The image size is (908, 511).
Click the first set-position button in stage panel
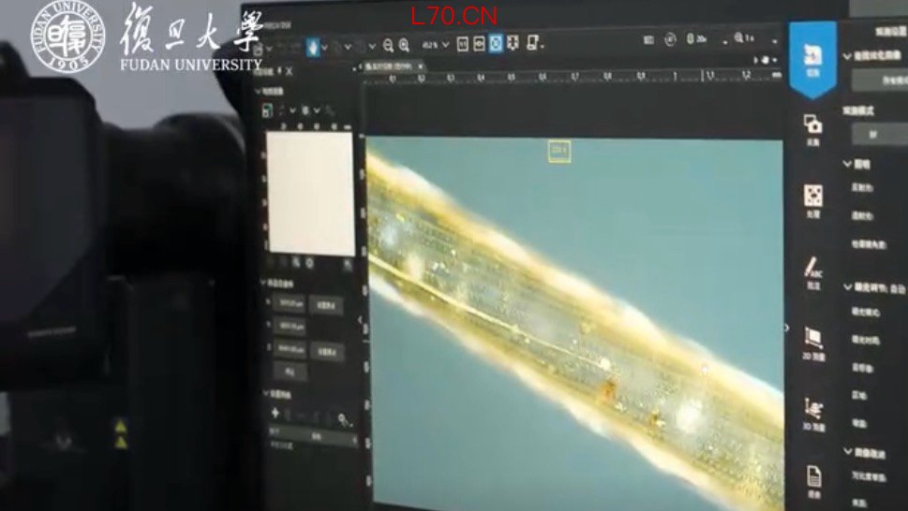(325, 304)
